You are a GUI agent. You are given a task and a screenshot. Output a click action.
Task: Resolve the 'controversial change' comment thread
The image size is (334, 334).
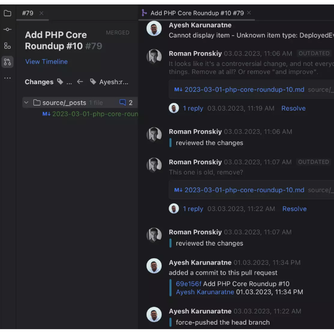(293, 108)
